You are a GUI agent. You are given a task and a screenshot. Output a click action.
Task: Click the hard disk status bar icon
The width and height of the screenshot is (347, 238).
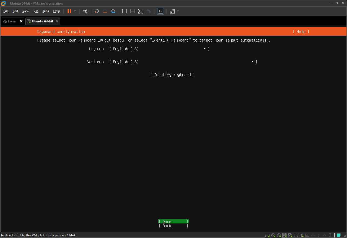(x=268, y=235)
